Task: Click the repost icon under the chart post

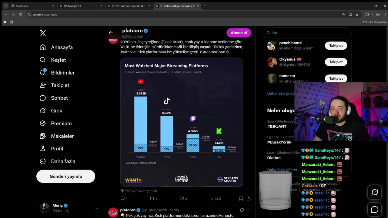Action: pyautogui.click(x=152, y=199)
